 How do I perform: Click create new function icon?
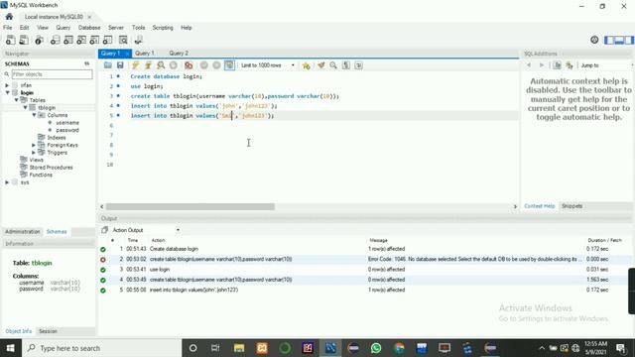[108, 40]
